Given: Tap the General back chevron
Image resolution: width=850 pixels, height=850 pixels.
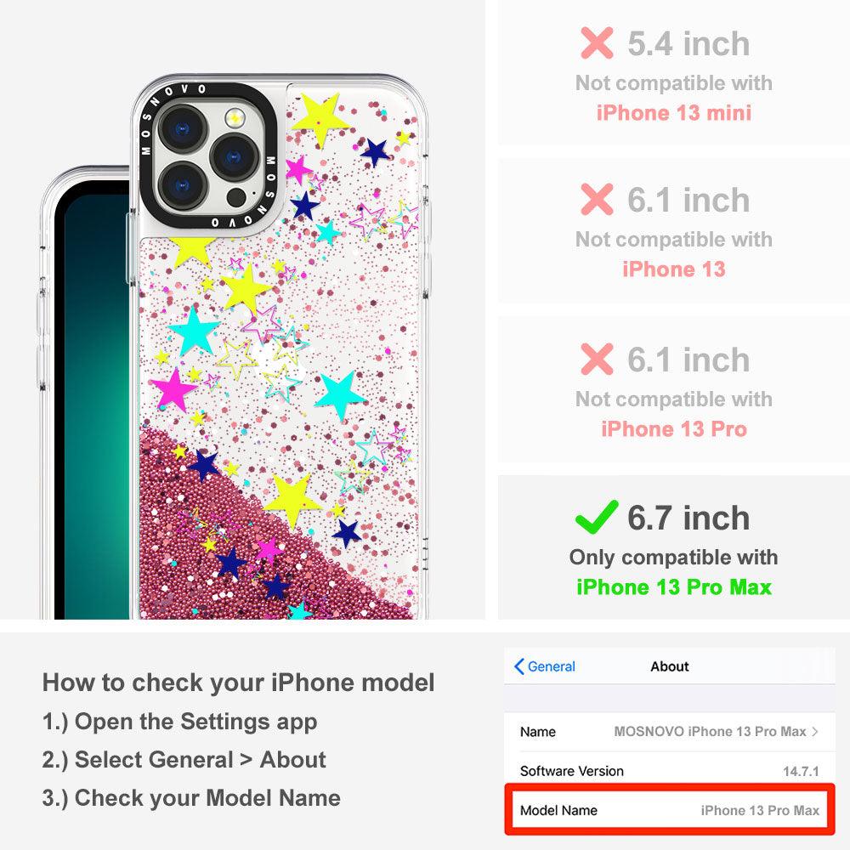Looking at the screenshot, I should (x=518, y=666).
